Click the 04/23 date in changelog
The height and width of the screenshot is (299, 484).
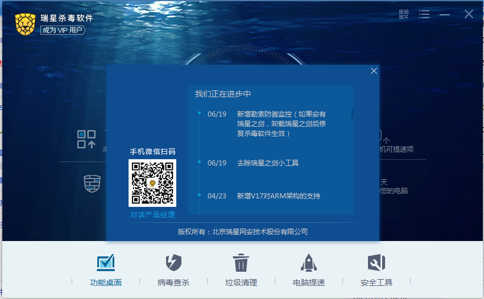(217, 196)
